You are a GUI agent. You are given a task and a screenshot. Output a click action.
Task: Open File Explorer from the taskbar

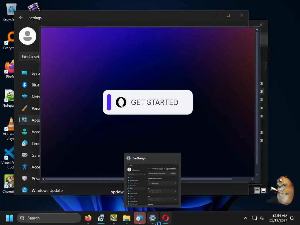tap(127, 218)
